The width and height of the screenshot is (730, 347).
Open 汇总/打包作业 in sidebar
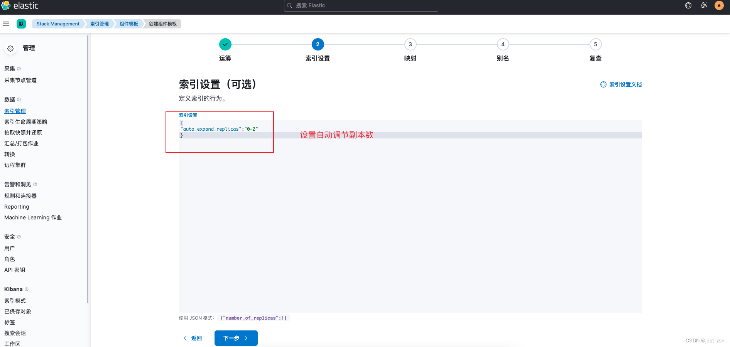point(21,143)
